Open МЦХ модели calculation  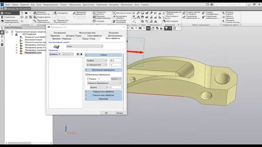tap(170, 21)
